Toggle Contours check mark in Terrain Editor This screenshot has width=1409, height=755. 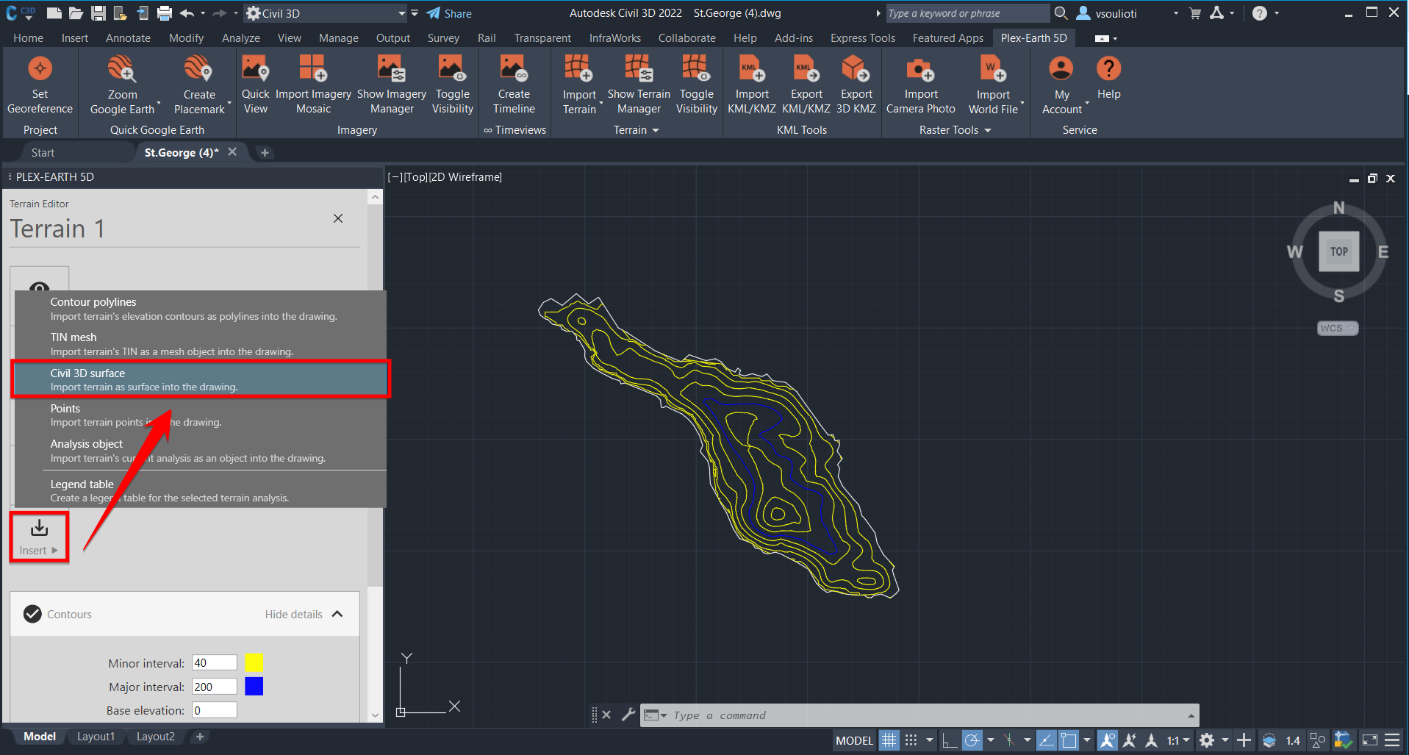coord(32,614)
